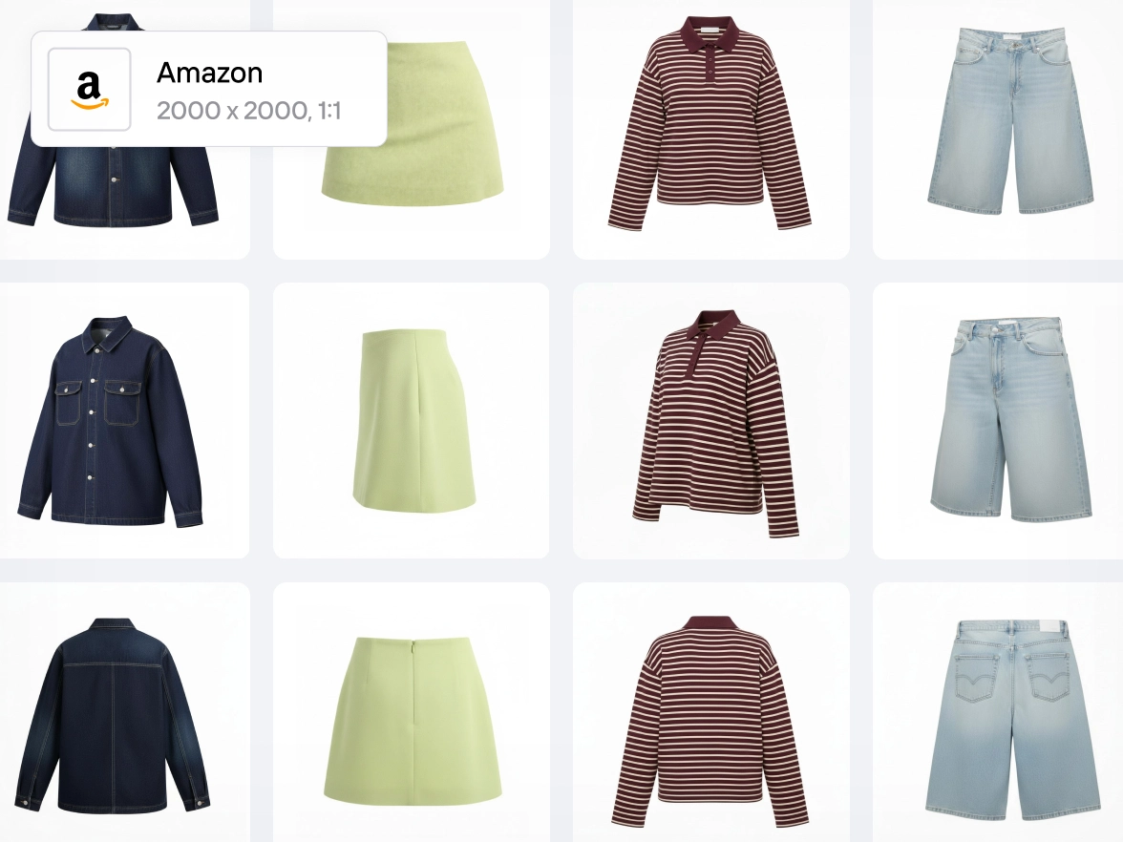Open the denim jacket angled view thumbnail
This screenshot has height=842, width=1123.
click(124, 420)
